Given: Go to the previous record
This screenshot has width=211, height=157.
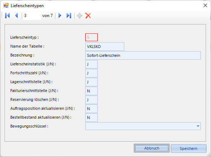Looking at the screenshot, I should tap(16, 16).
